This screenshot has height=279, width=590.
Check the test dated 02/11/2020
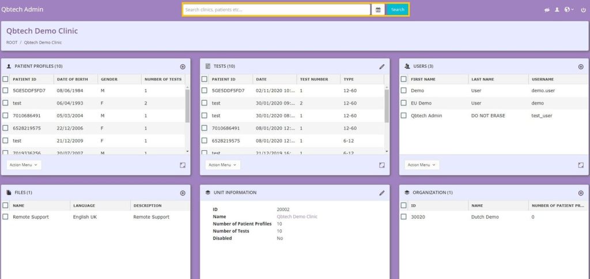point(205,90)
